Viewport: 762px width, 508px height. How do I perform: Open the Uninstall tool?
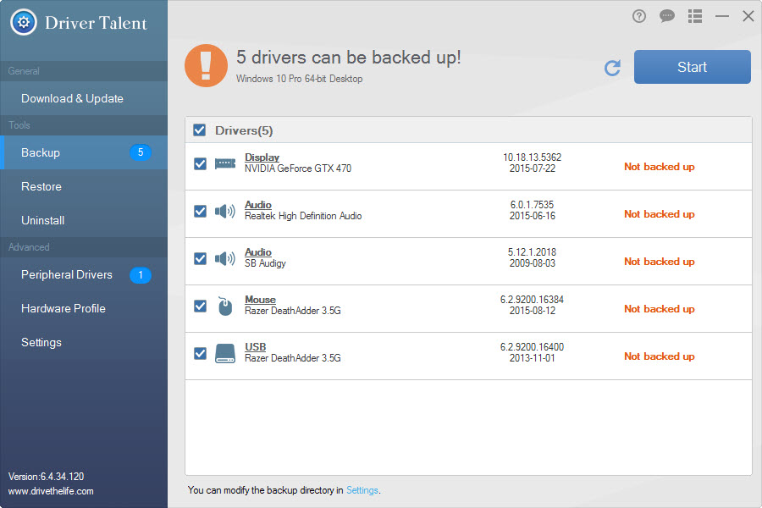click(x=84, y=221)
